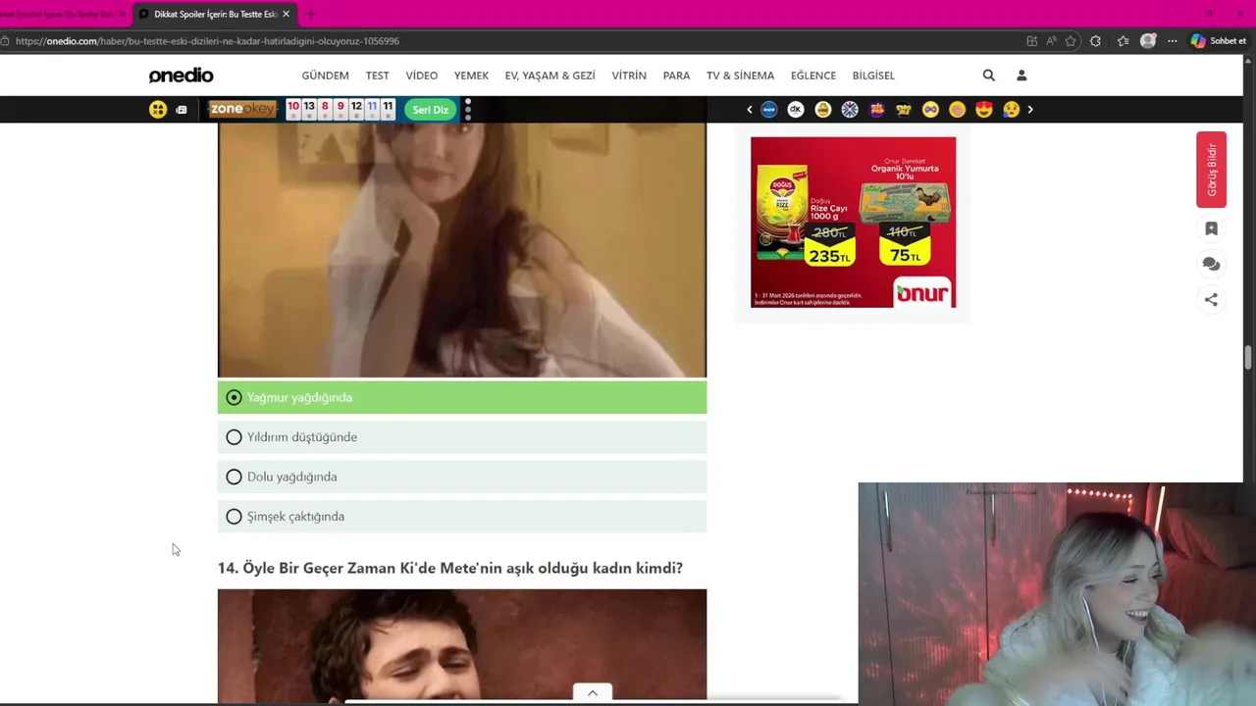Click the browser favorites star icon
This screenshot has height=706, width=1256.
[x=1071, y=41]
